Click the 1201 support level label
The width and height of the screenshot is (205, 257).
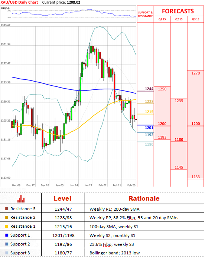[149, 128]
